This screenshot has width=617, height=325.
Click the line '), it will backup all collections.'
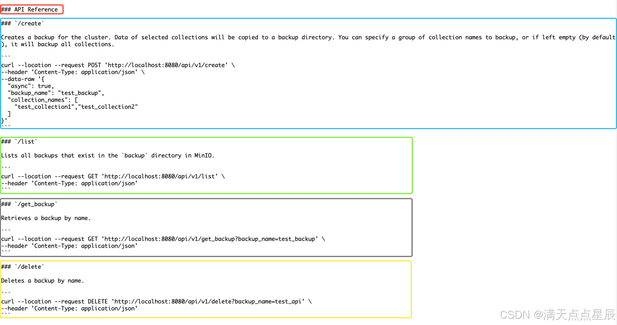coord(57,44)
